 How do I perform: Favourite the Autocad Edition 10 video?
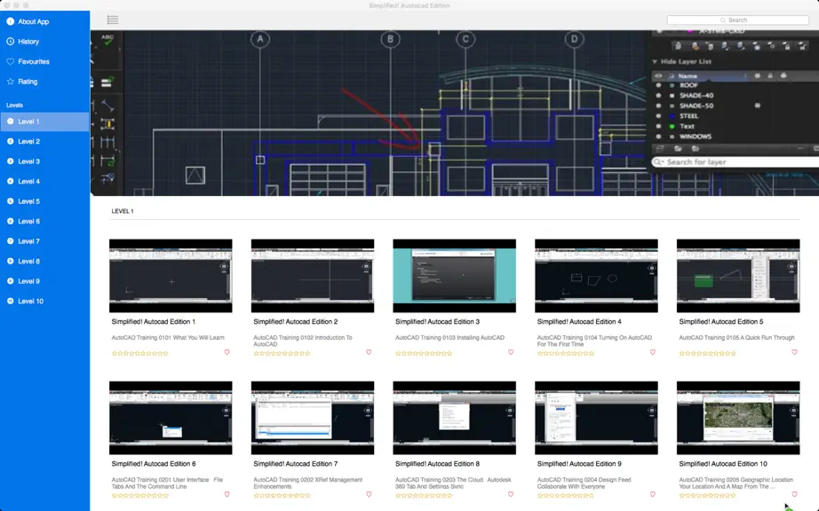794,494
